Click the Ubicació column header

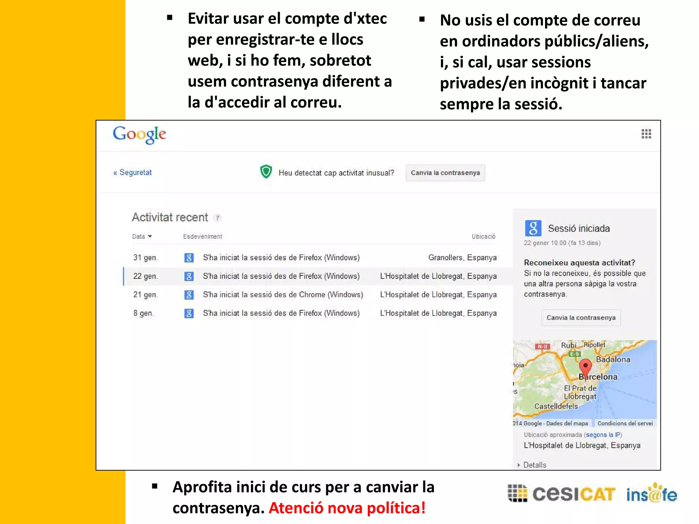pyautogui.click(x=483, y=236)
